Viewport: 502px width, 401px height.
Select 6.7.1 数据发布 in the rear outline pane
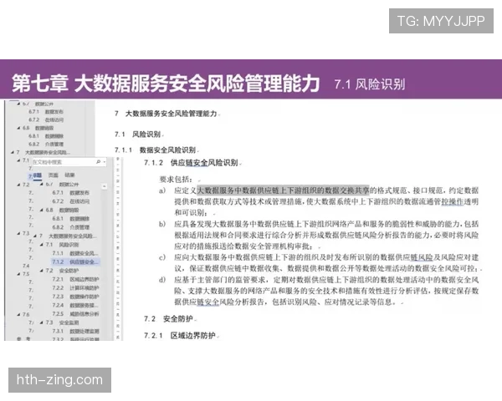pyautogui.click(x=46, y=112)
